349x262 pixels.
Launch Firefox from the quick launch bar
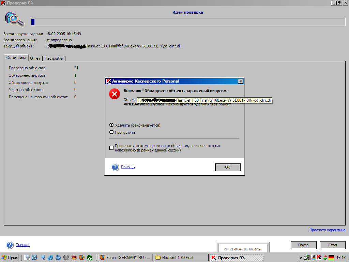tap(82, 258)
